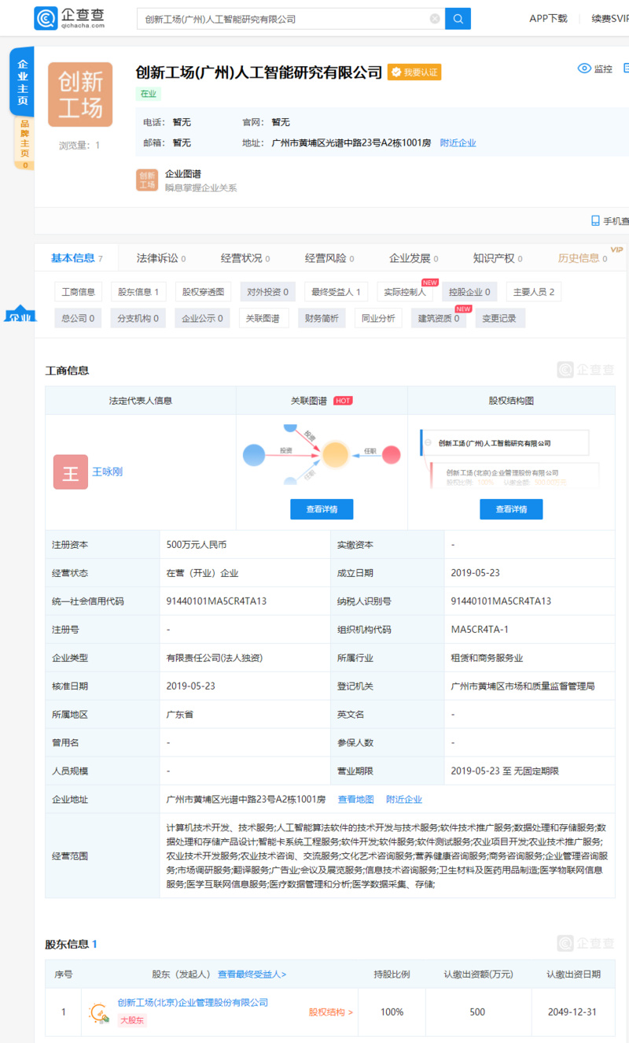Select the 实际控制人 button
The image size is (629, 1043).
click(404, 292)
